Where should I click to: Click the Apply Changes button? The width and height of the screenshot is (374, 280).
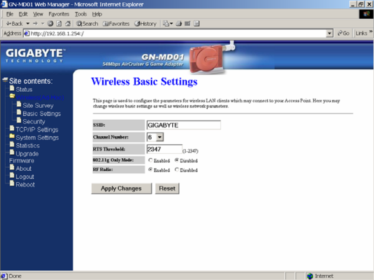[x=121, y=188]
